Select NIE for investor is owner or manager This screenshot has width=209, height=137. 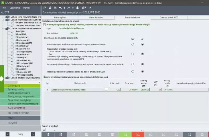(143, 44)
